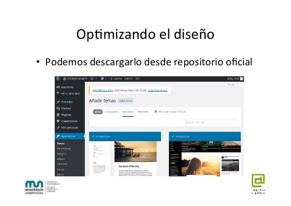
Task: Open Fondo in Apariencia submenu
Action: tap(61, 169)
